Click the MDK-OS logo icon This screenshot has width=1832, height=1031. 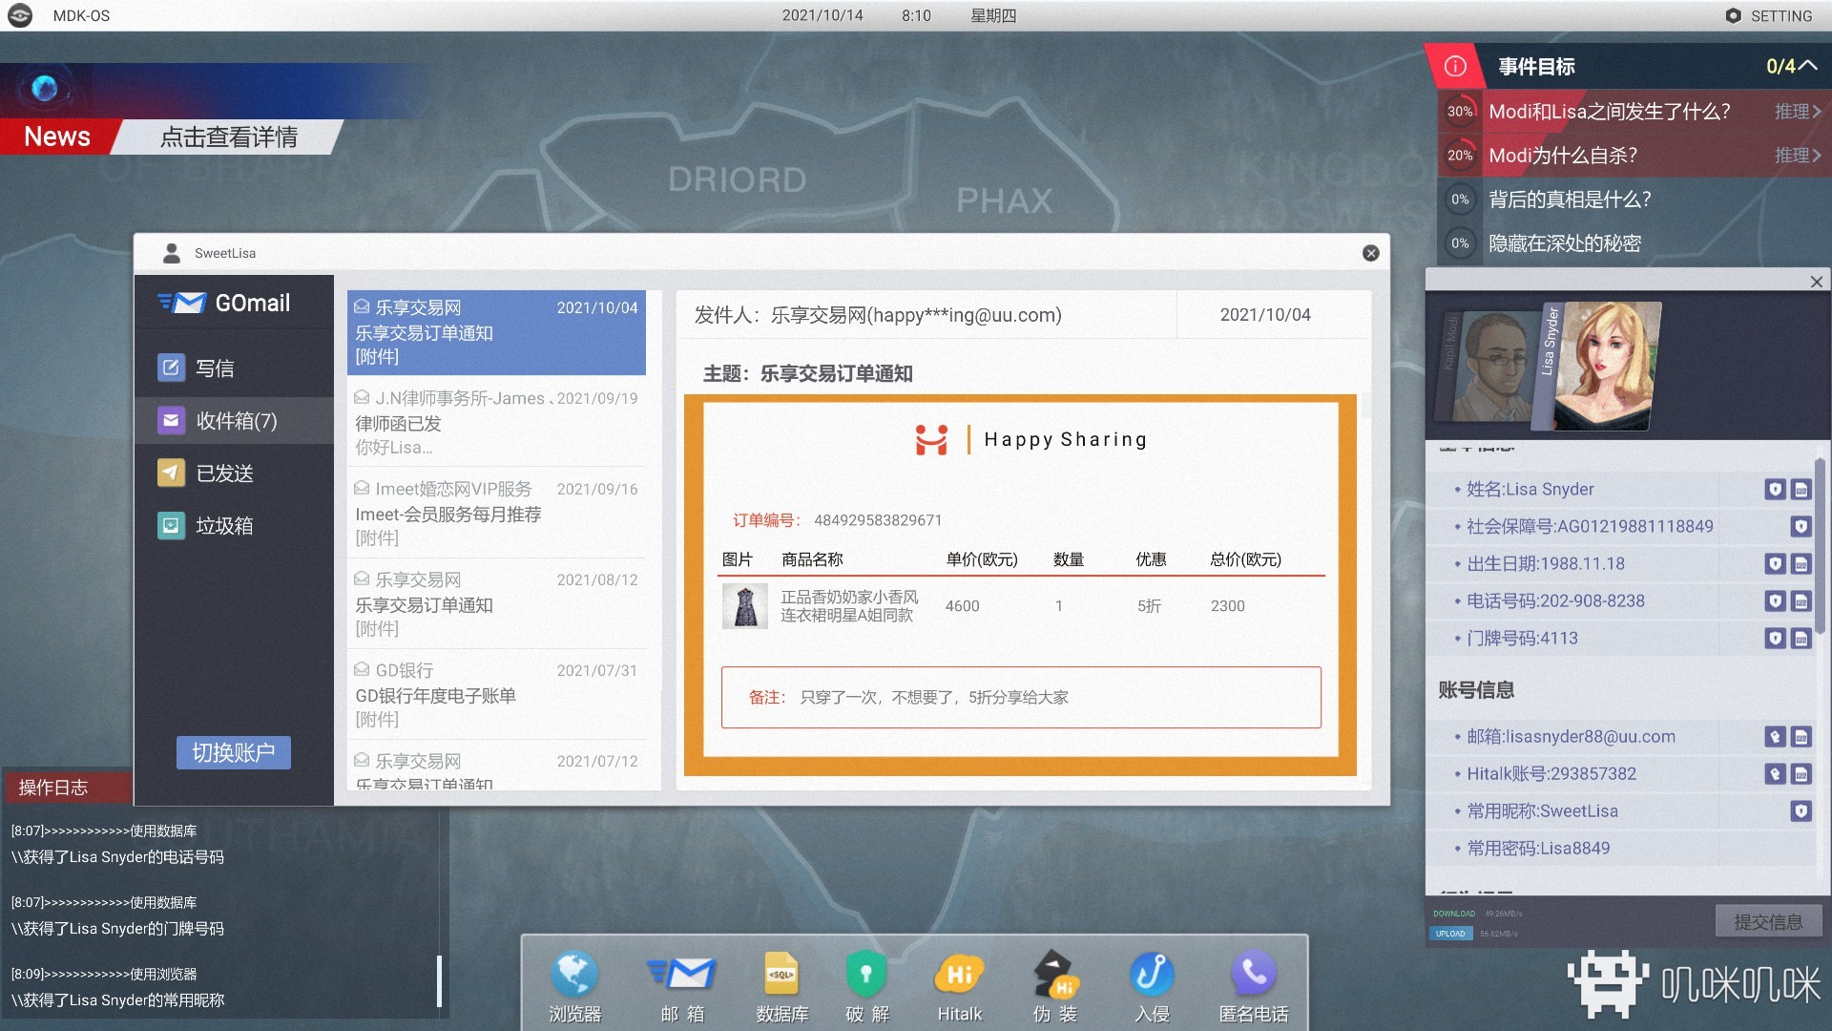[19, 15]
